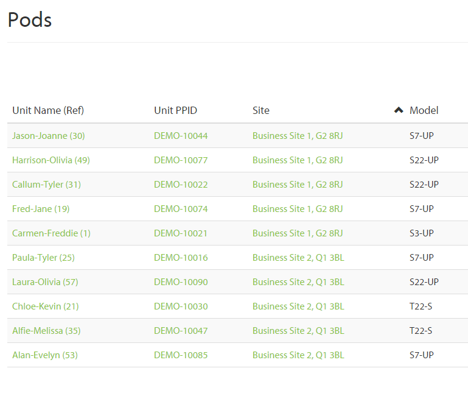Open Business Site 2 link in Laura-Olivia row

point(298,282)
